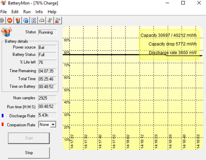This screenshot has width=206, height=160.
Task: Click the gauge meter toolbar icon
Action: 42,20
